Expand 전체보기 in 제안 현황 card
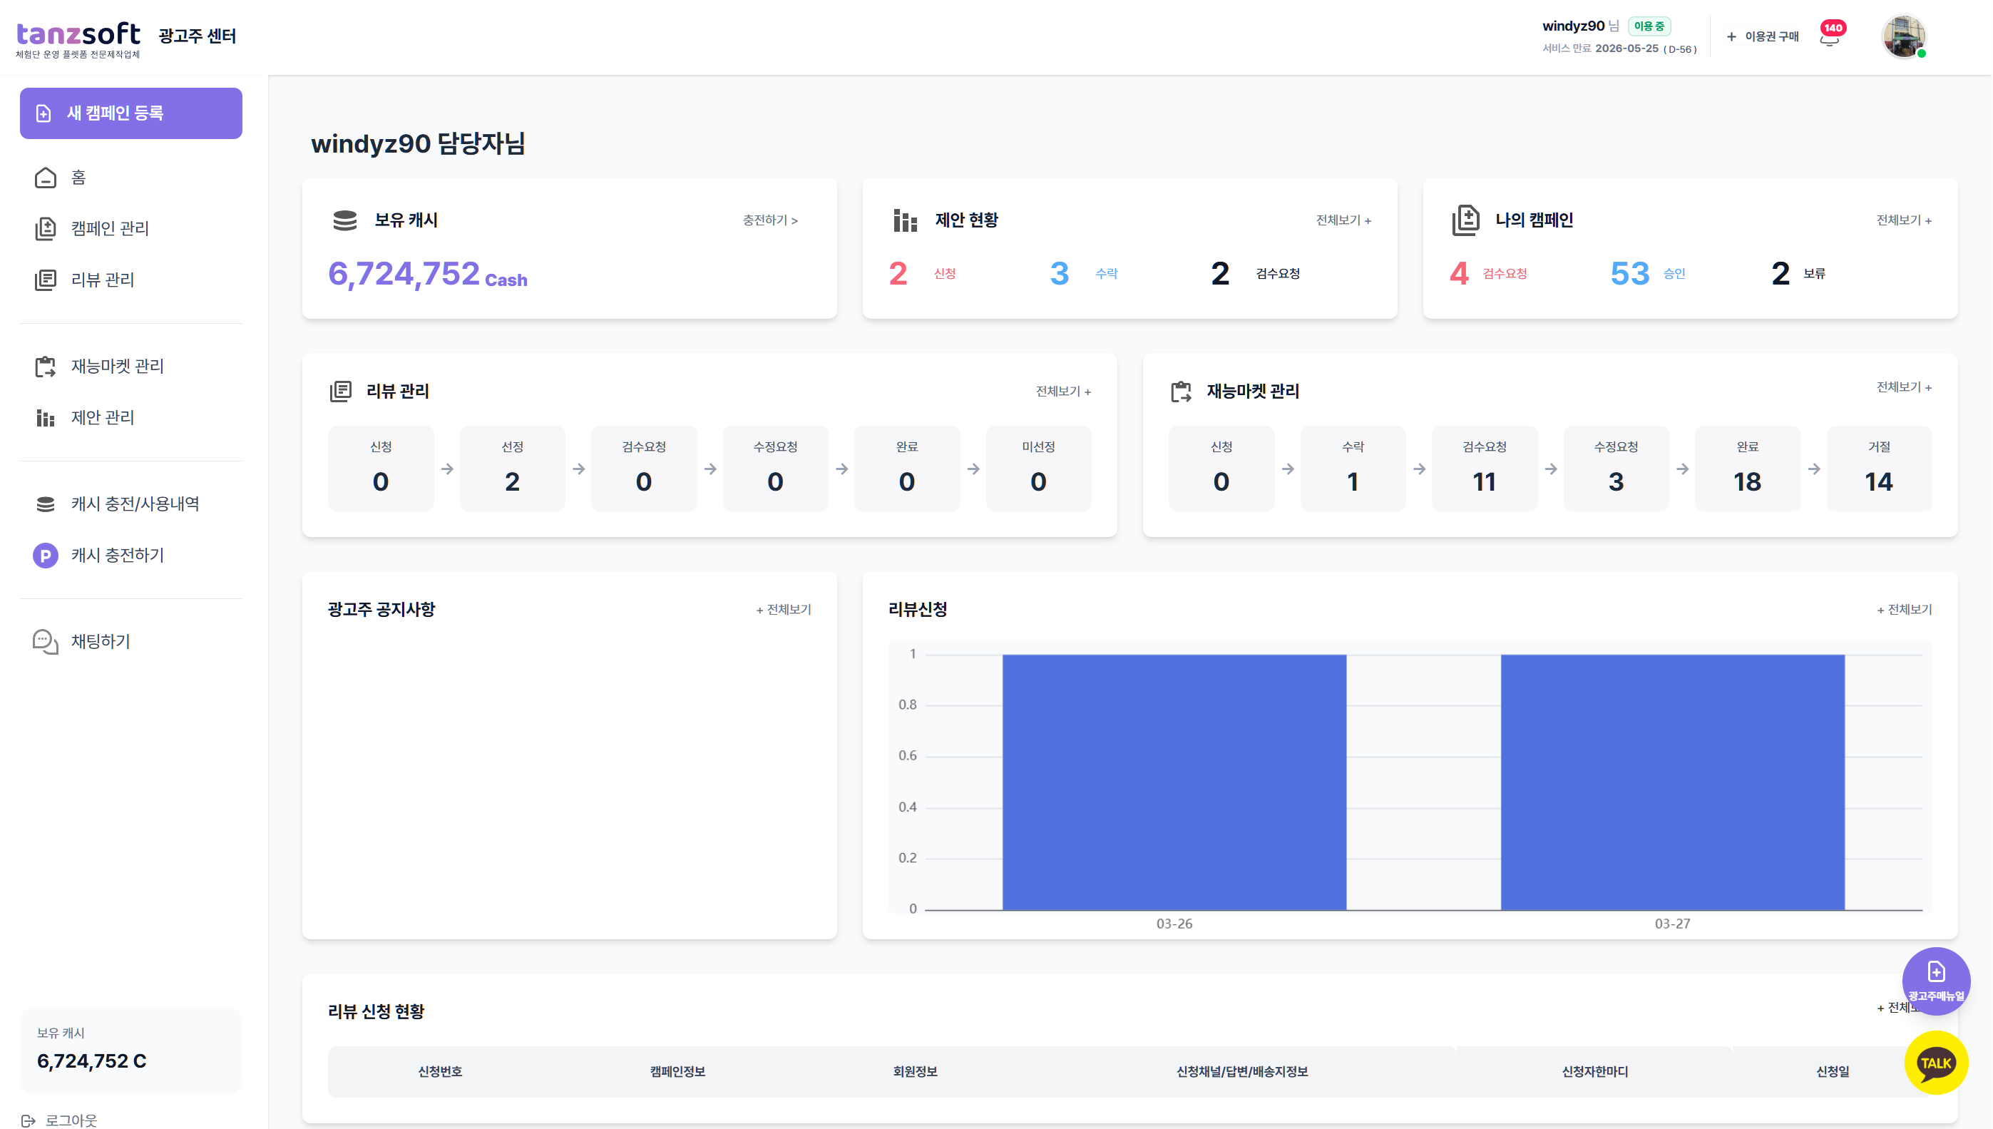The image size is (1993, 1129). [x=1343, y=220]
